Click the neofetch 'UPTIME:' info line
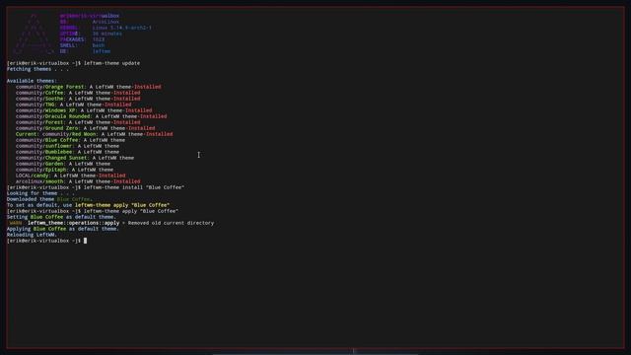Screen dimensions: 631x355 (x=91, y=34)
